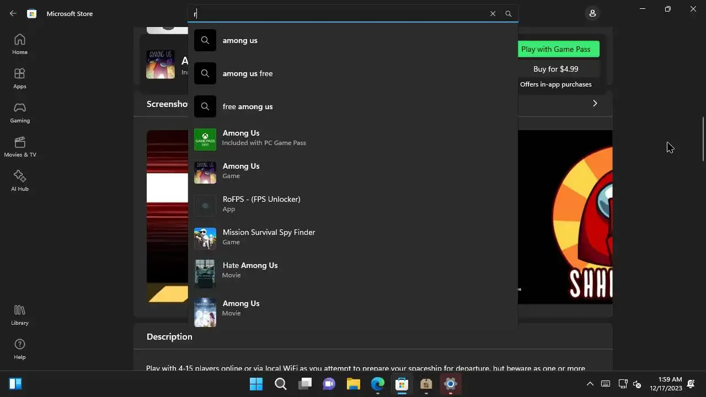706x397 pixels.
Task: Choose RoFPS - (FPS Unlocker) app result
Action: pos(353,206)
